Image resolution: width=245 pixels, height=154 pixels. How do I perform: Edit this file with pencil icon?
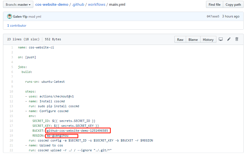(x=229, y=39)
